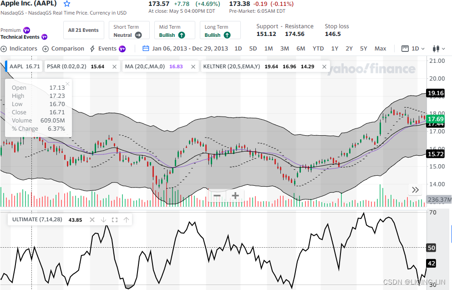The image size is (452, 290).
Task: Jump to latest data double-arrow button
Action: [416, 190]
